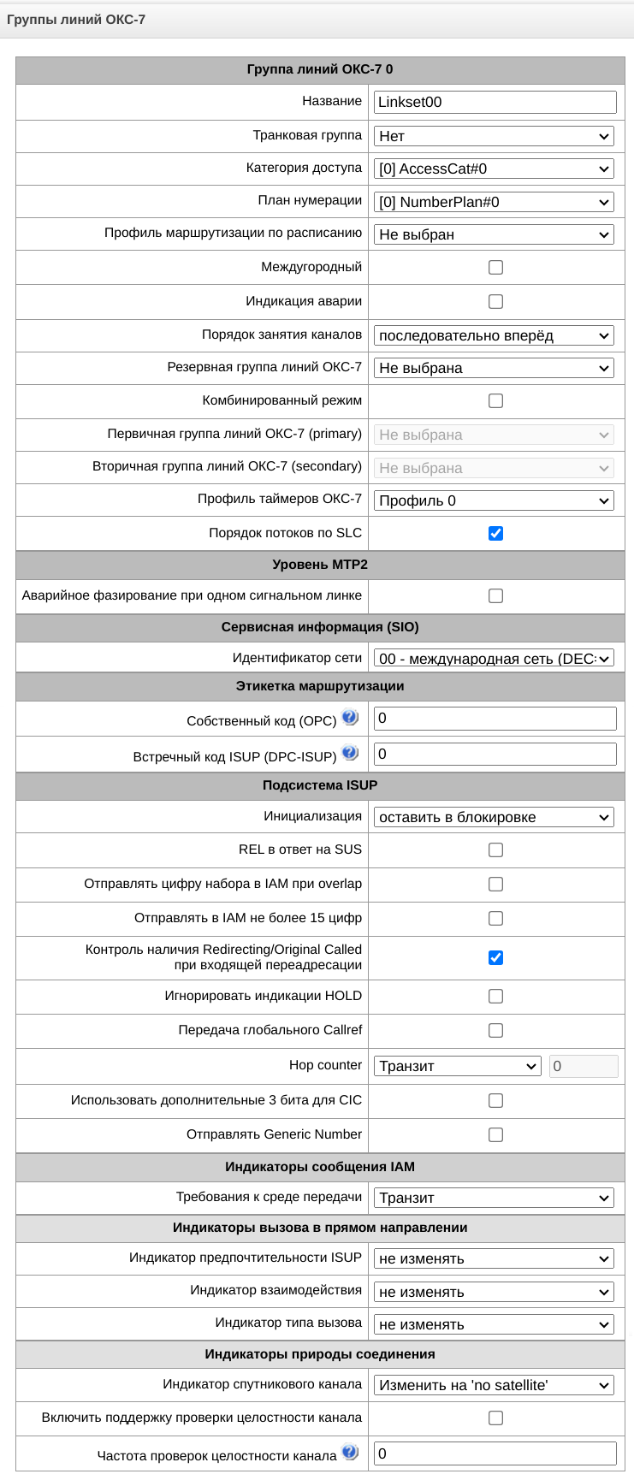
Task: Enable Игнорировать индикации HOLD option
Action: (495, 997)
